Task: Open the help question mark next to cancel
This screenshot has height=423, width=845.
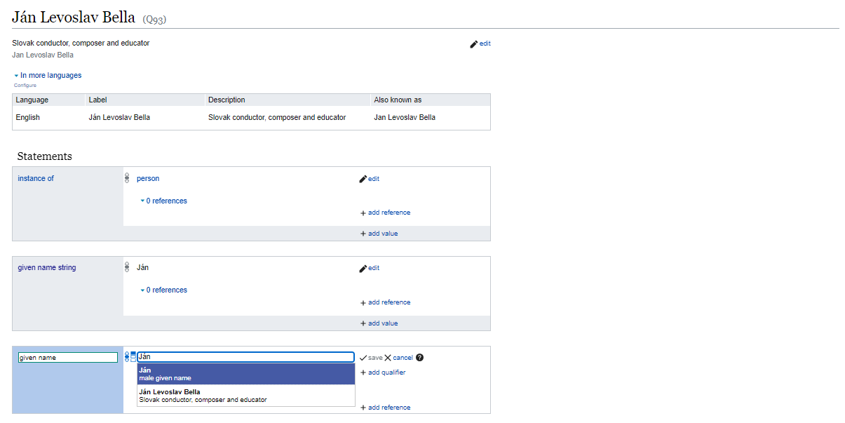Action: pos(419,358)
